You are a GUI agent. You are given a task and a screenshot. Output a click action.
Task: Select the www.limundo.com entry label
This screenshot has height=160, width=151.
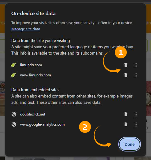pyautogui.click(x=36, y=75)
